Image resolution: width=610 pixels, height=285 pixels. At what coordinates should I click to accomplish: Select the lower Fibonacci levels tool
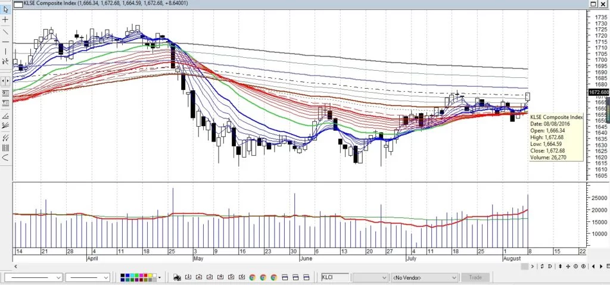tap(5, 103)
